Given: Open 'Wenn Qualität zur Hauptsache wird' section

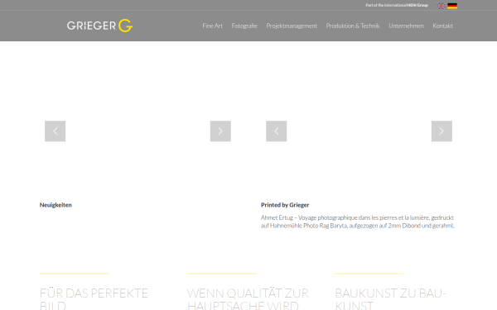Looking at the screenshot, I should (248, 298).
